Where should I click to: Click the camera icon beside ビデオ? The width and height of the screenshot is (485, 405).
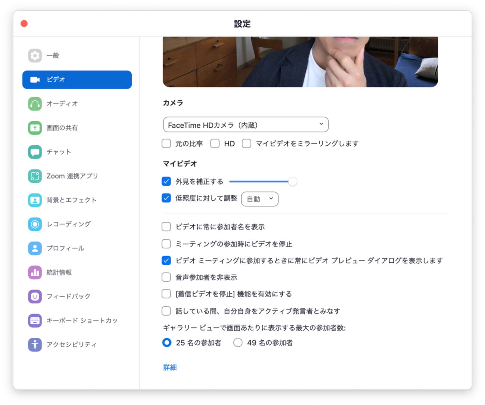(x=35, y=80)
